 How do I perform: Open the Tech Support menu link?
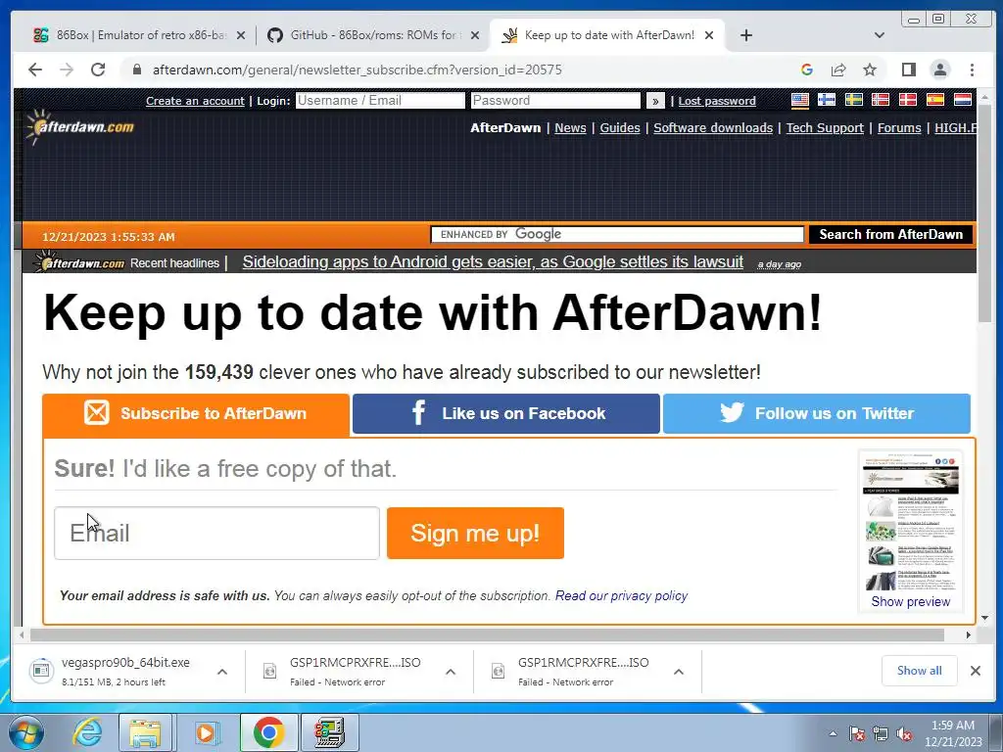[x=825, y=128]
